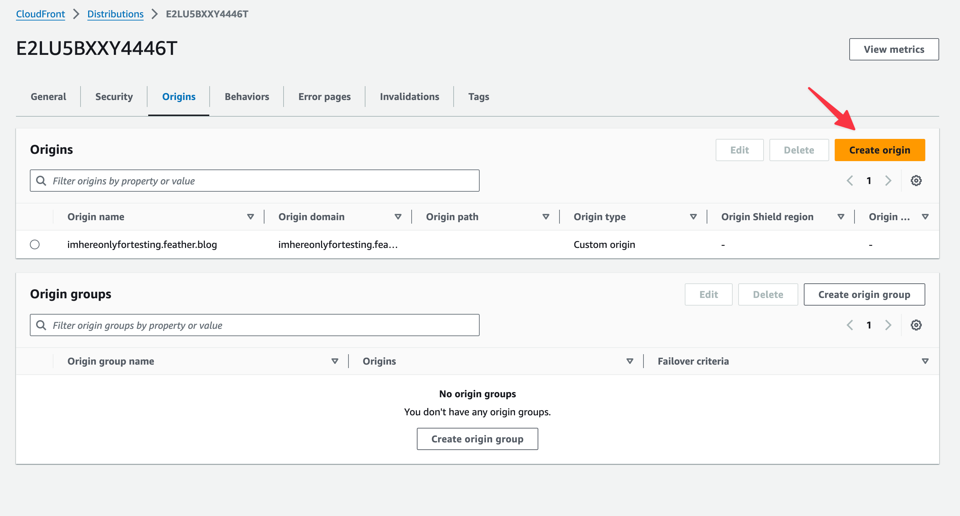The image size is (960, 516).
Task: Sort by Origin domain column arrow
Action: [398, 217]
